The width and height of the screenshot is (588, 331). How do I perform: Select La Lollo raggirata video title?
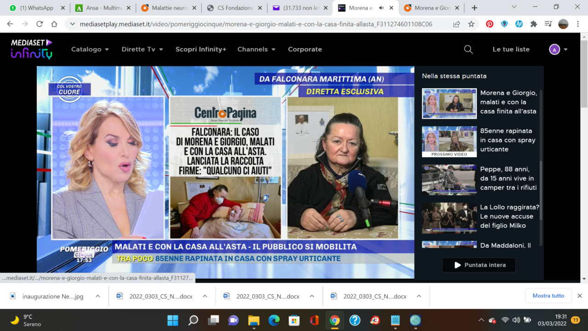[x=510, y=216]
